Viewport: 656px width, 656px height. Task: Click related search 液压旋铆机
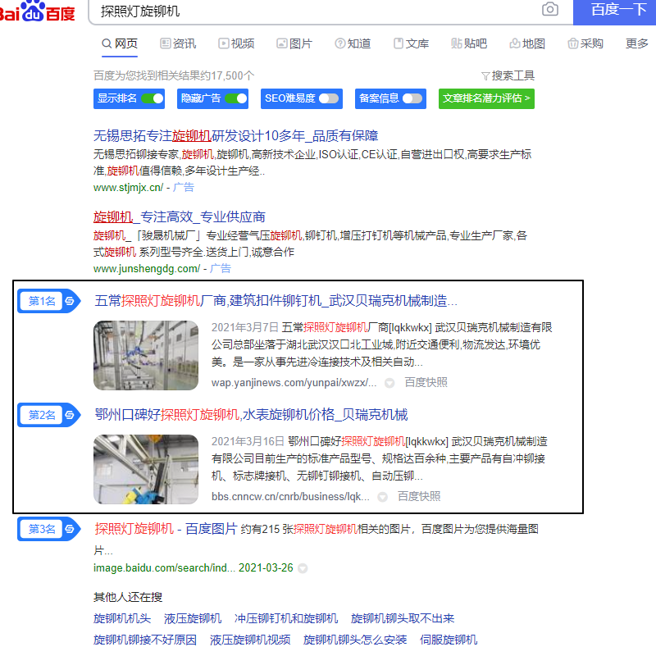coord(193,619)
